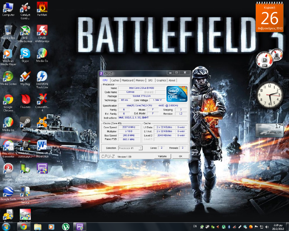Select the Google Chrome desktop icon
The width and height of the screenshot is (289, 231).
(x=8, y=103)
